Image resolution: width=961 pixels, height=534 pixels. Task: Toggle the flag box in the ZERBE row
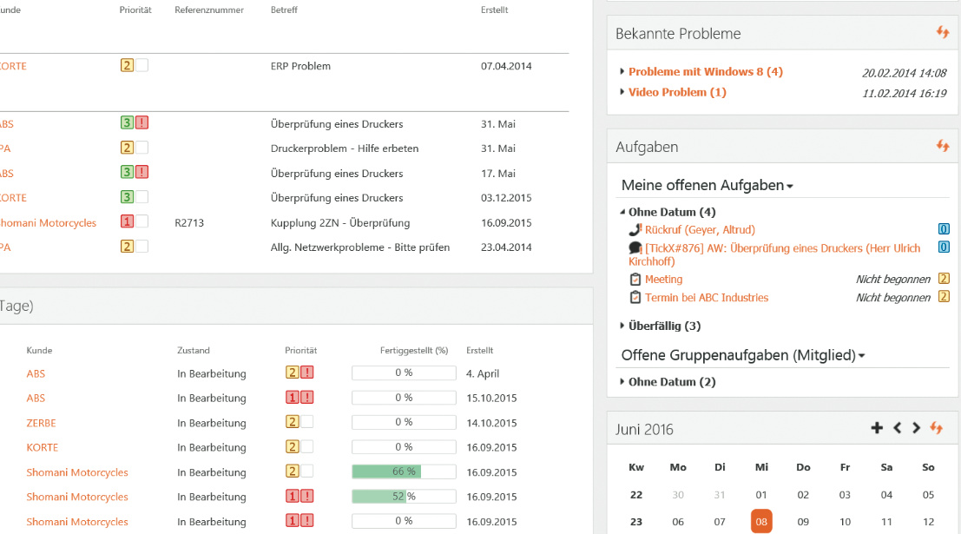[x=306, y=423]
